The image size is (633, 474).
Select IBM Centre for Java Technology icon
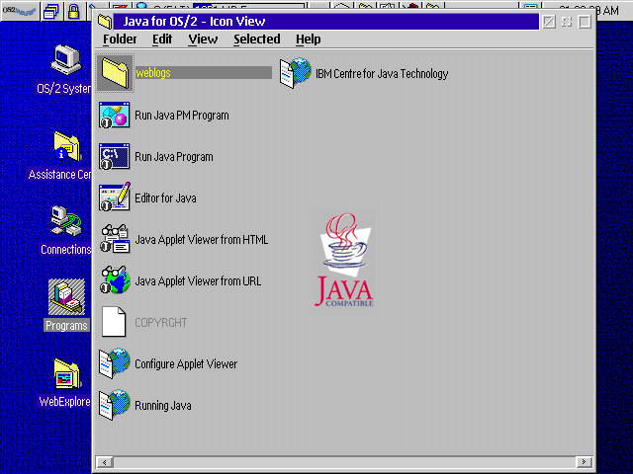click(x=296, y=73)
